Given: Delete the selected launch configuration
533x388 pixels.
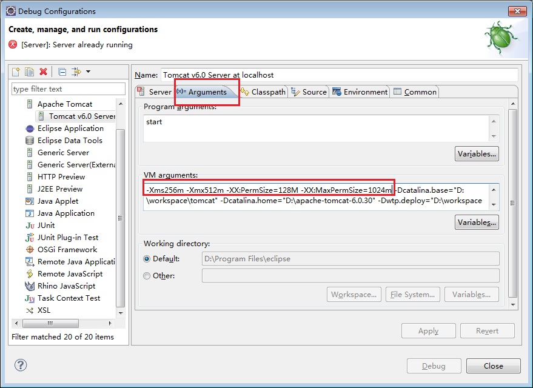Looking at the screenshot, I should tap(43, 72).
